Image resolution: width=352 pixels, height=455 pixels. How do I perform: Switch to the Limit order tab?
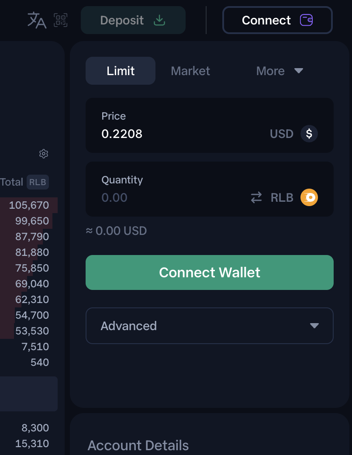pyautogui.click(x=121, y=71)
